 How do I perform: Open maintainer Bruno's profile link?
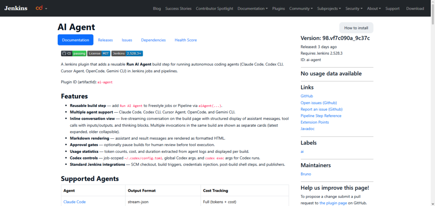point(306,174)
